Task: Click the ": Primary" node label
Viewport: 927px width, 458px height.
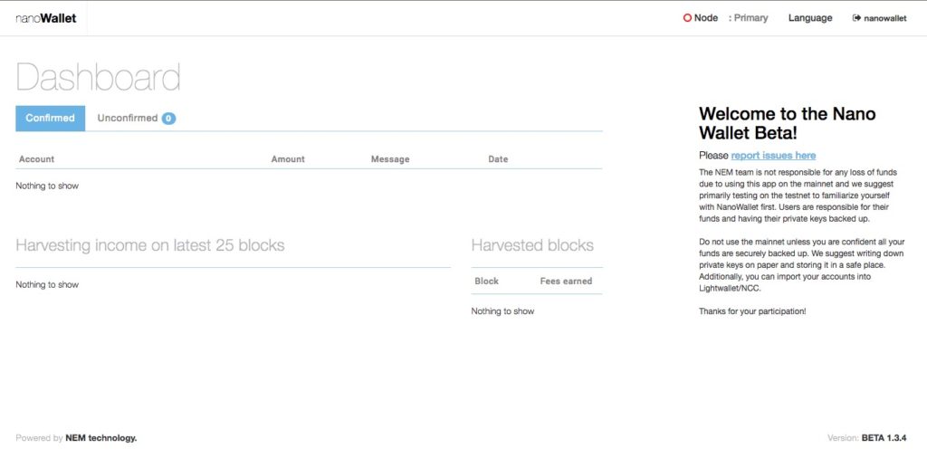Action: click(x=748, y=18)
